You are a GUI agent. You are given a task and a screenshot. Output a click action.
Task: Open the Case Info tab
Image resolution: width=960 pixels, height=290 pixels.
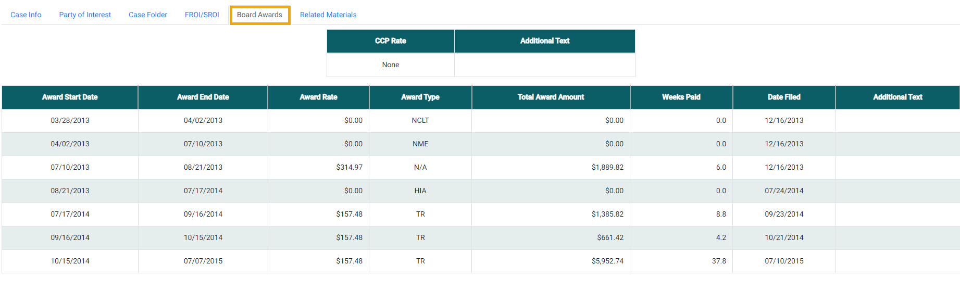[x=26, y=15]
